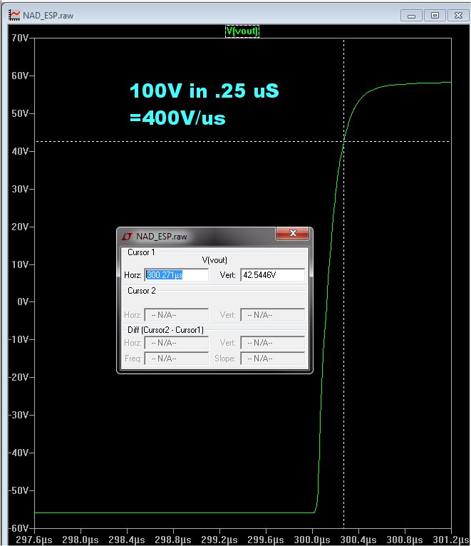Screen dimensions: 471x546
Task: Click Diff Horz N/A field
Action: pos(177,343)
